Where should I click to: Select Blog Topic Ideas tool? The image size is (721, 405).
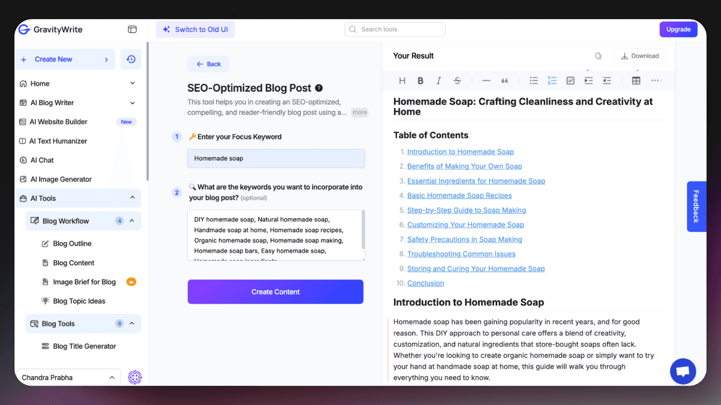79,301
